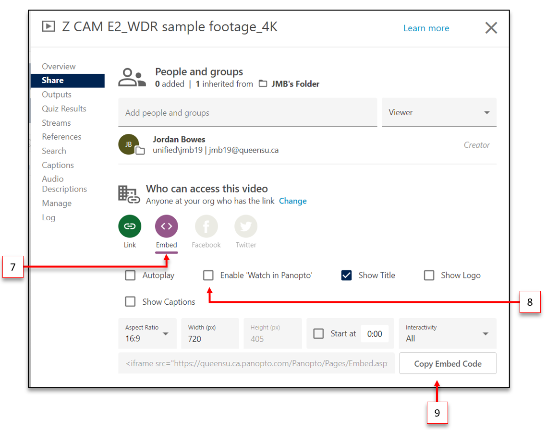This screenshot has width=546, height=430.
Task: Click the green Link share icon
Action: point(130,226)
